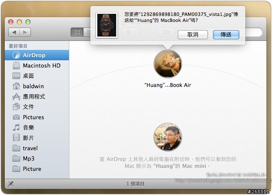Click your own Mac mini avatar
The height and width of the screenshot is (195, 272).
pos(168,137)
